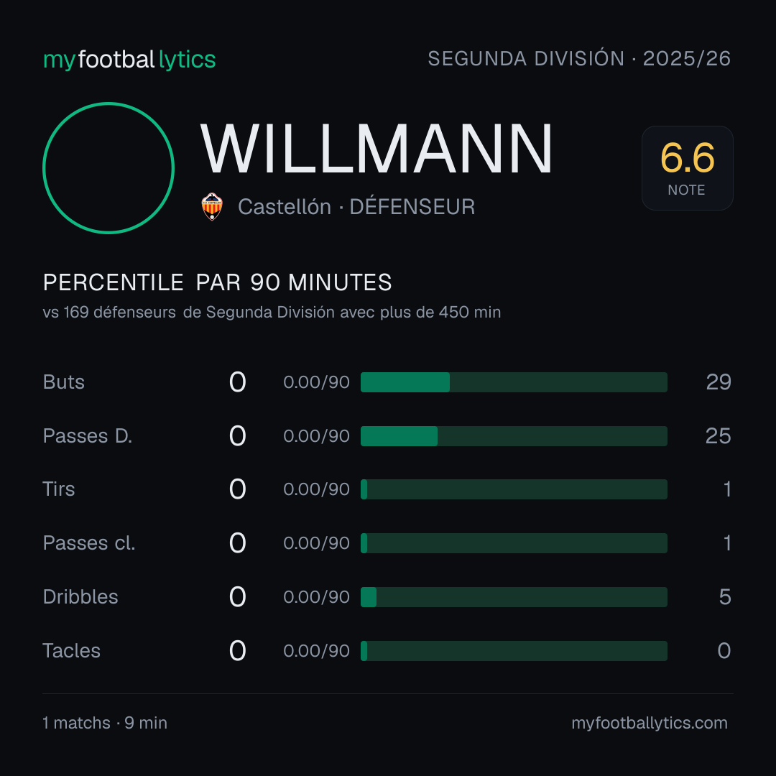776x776 pixels.
Task: Click the empty player photo circle
Action: coord(108,168)
